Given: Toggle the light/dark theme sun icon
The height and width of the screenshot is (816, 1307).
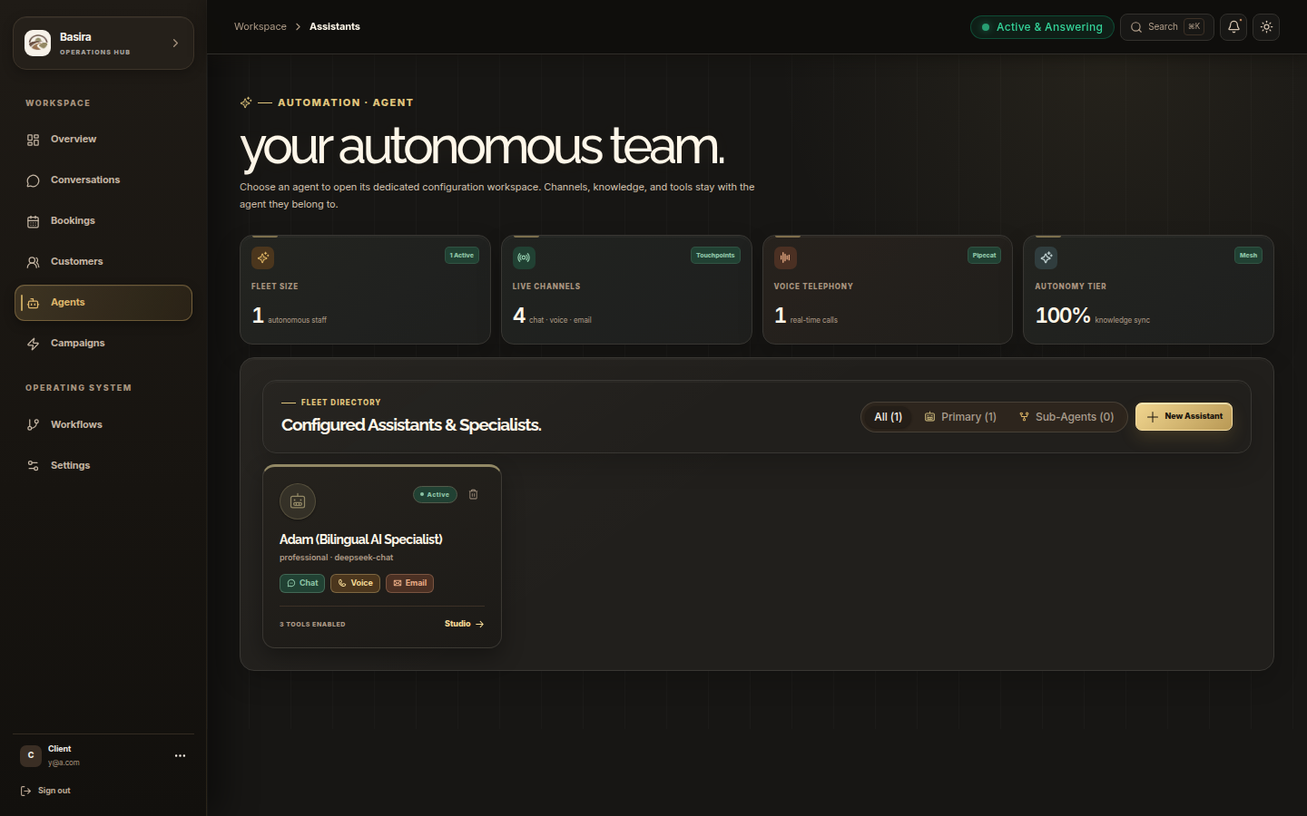Looking at the screenshot, I should 1266,27.
